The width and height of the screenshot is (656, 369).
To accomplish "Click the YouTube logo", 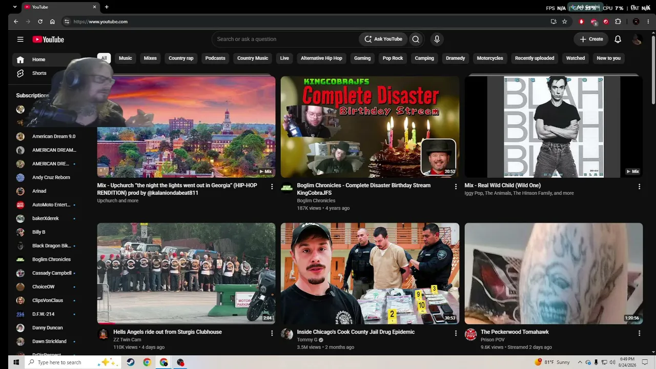I will coord(48,39).
